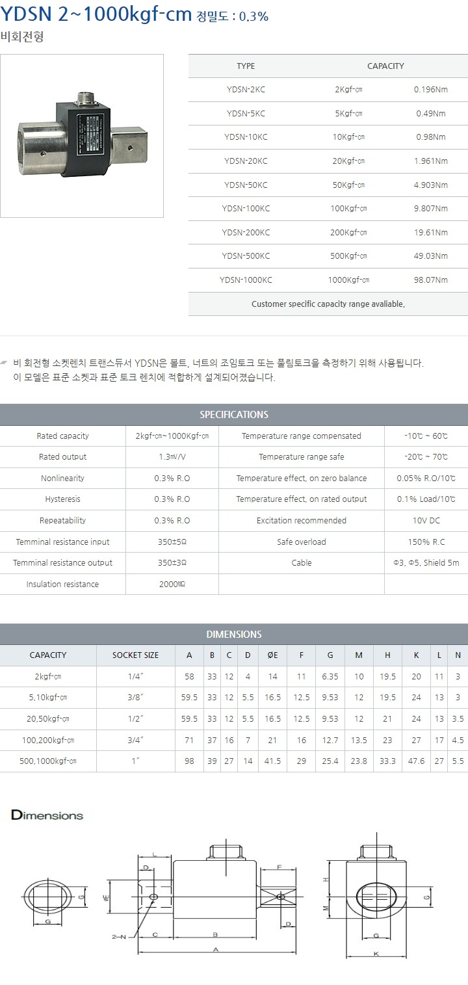Select the YDSN-10KC type cell
The width and height of the screenshot is (468, 985).
point(246,137)
